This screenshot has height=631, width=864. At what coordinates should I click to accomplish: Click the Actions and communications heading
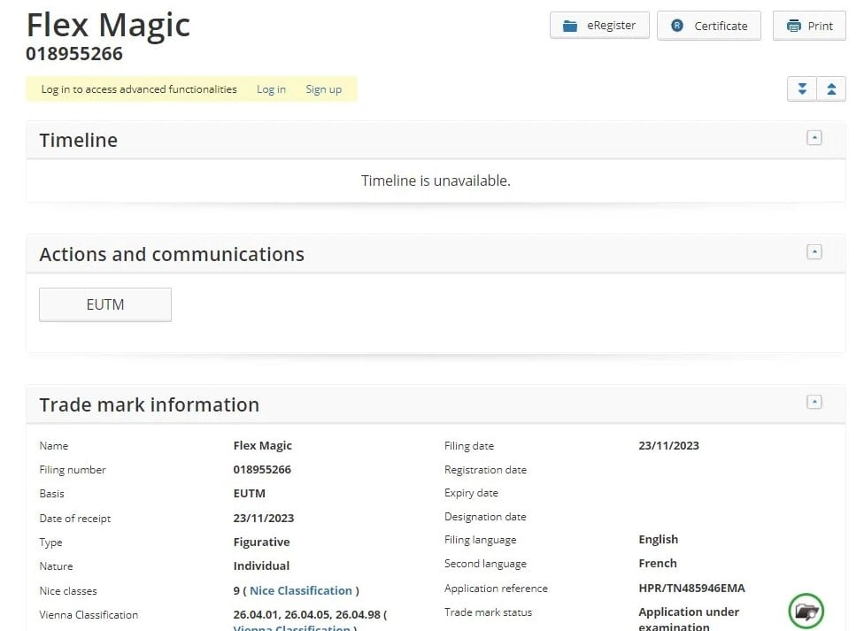point(172,254)
